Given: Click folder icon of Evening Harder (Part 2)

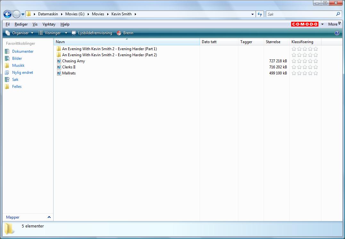Looking at the screenshot, I should pos(59,55).
